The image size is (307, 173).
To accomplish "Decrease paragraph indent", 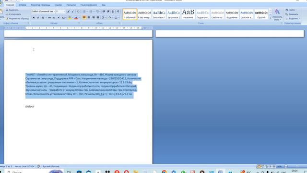I will click(104, 12).
